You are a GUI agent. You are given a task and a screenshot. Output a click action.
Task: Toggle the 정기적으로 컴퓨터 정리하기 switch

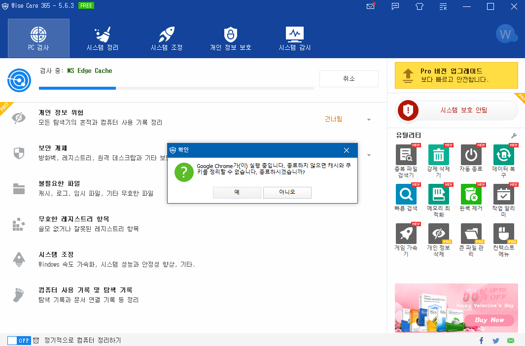19,340
